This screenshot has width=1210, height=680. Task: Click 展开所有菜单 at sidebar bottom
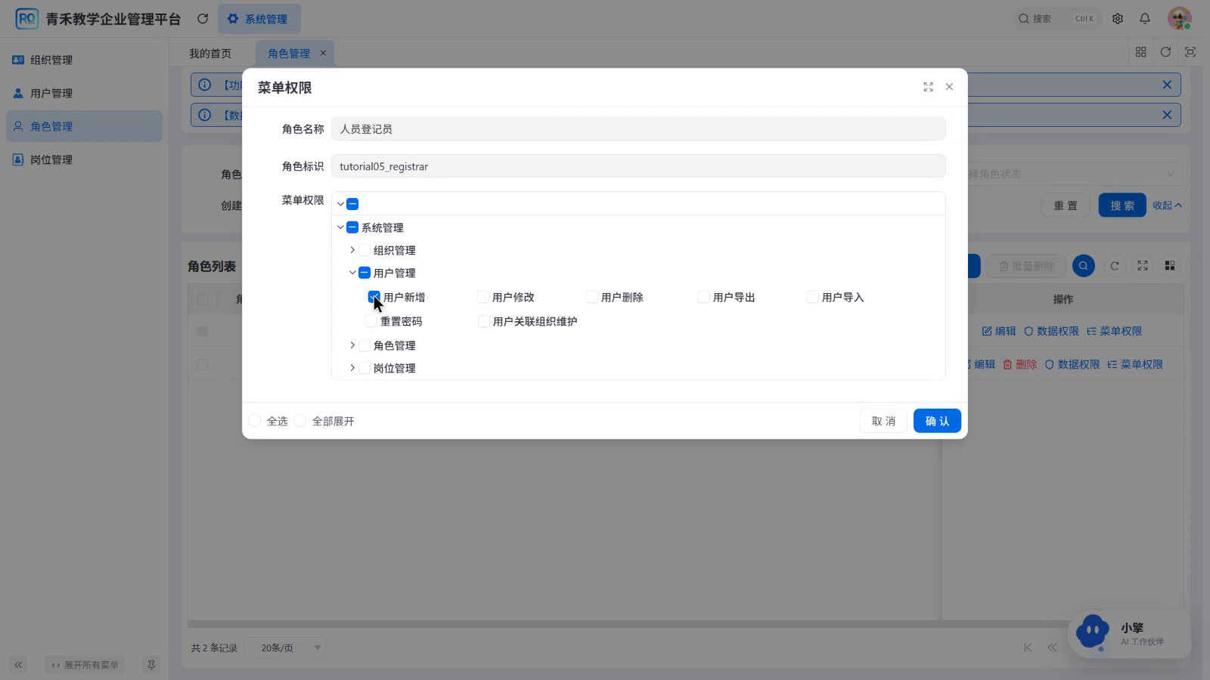pos(85,665)
